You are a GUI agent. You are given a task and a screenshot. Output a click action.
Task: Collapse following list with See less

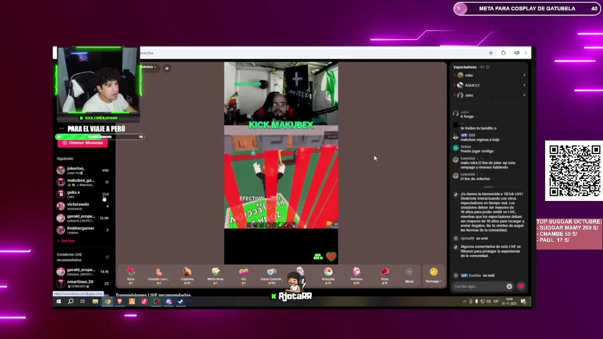coord(66,241)
